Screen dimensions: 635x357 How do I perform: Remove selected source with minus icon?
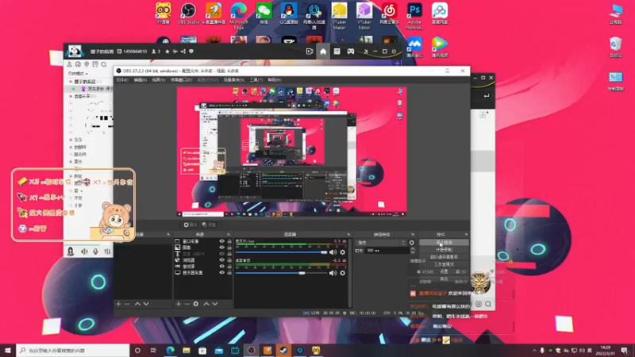(187, 304)
